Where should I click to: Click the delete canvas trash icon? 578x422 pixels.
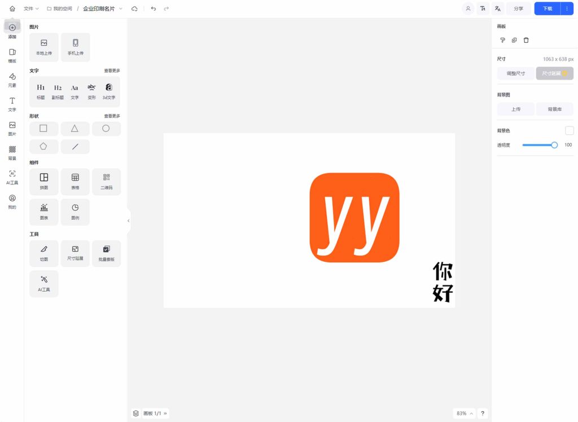click(x=526, y=40)
